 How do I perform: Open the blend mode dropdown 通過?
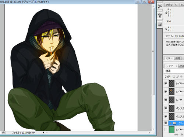point(174,71)
